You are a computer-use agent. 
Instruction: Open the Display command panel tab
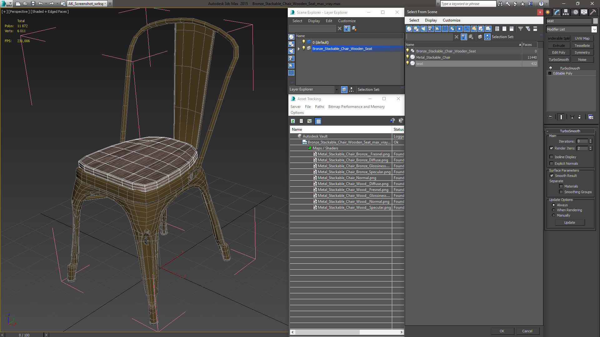pyautogui.click(x=584, y=12)
